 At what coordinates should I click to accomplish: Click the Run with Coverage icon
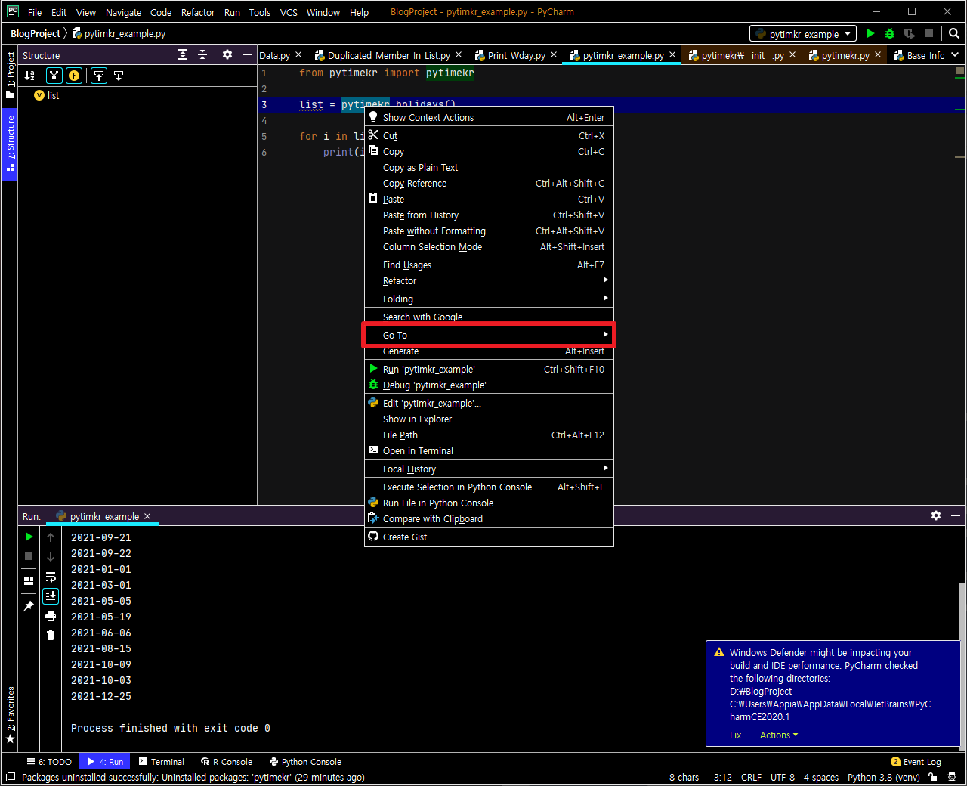tap(910, 33)
